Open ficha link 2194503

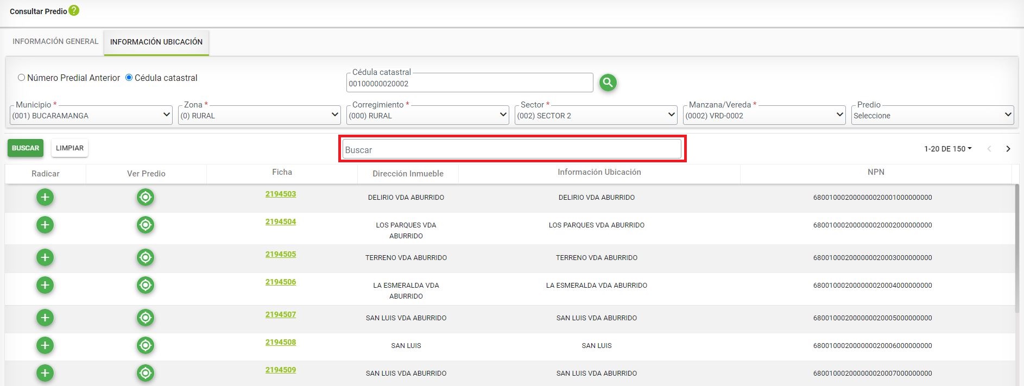[281, 194]
